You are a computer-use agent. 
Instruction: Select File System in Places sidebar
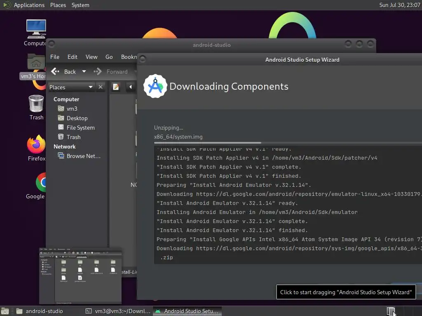[81, 128]
